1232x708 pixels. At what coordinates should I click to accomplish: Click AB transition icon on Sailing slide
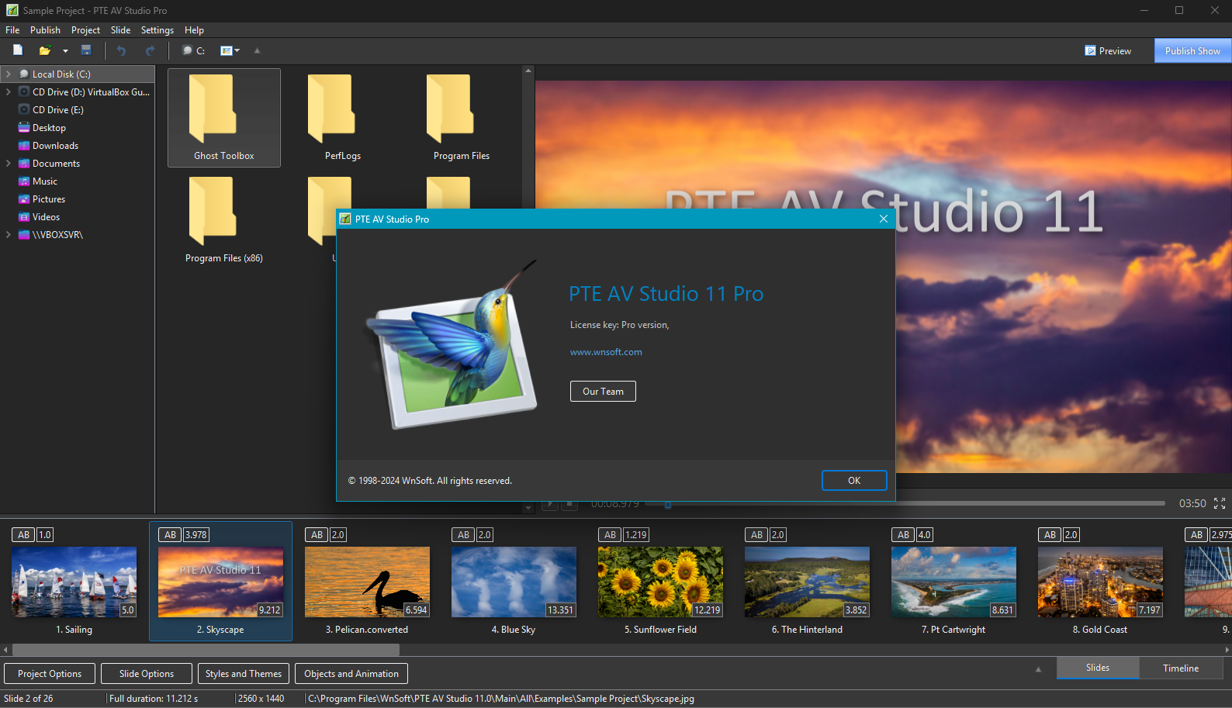24,535
